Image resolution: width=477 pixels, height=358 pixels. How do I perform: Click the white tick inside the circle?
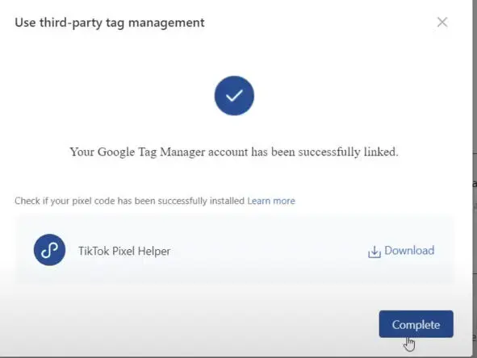234,96
